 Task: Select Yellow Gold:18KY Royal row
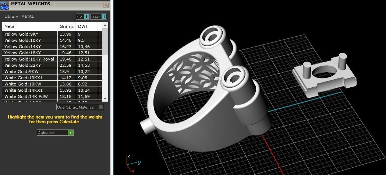pyautogui.click(x=52, y=59)
